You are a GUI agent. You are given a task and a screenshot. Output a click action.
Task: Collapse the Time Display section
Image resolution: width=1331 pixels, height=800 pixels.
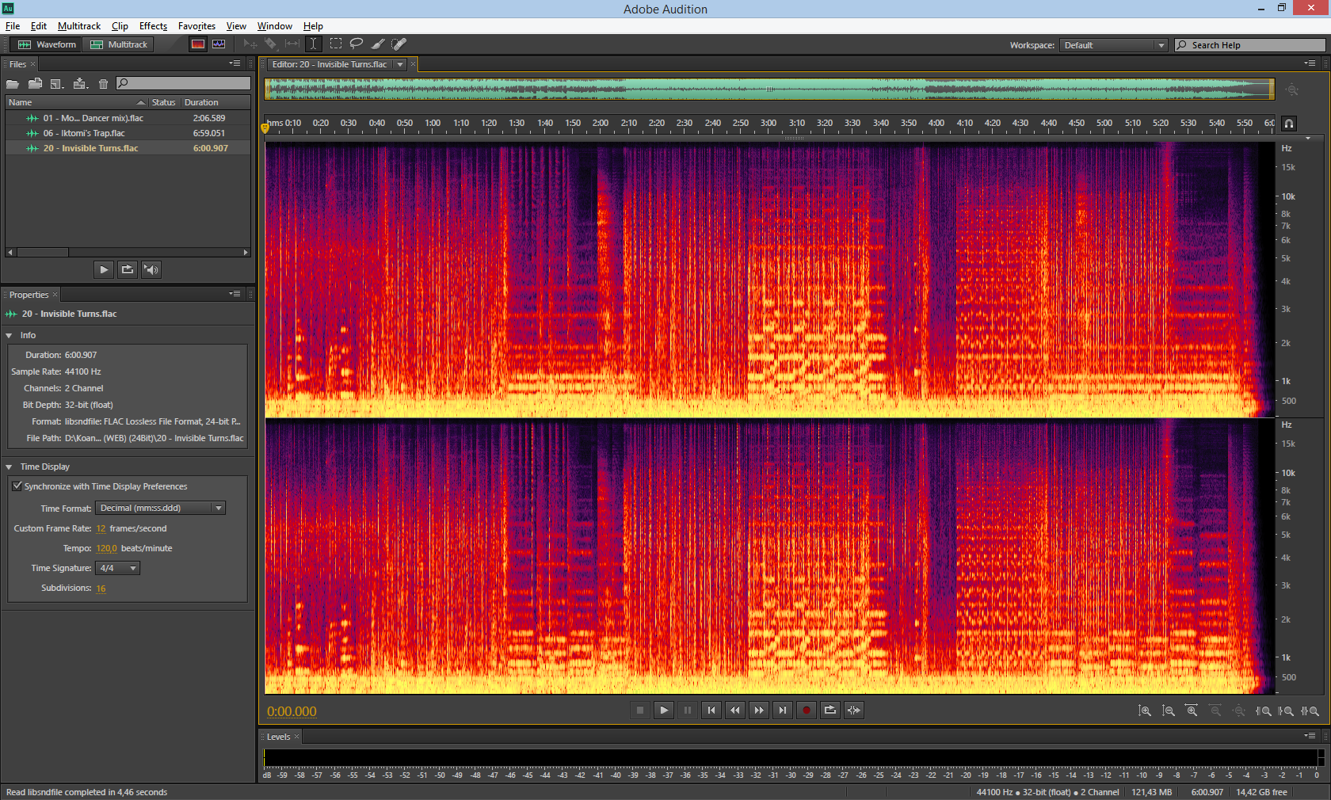[x=9, y=467]
